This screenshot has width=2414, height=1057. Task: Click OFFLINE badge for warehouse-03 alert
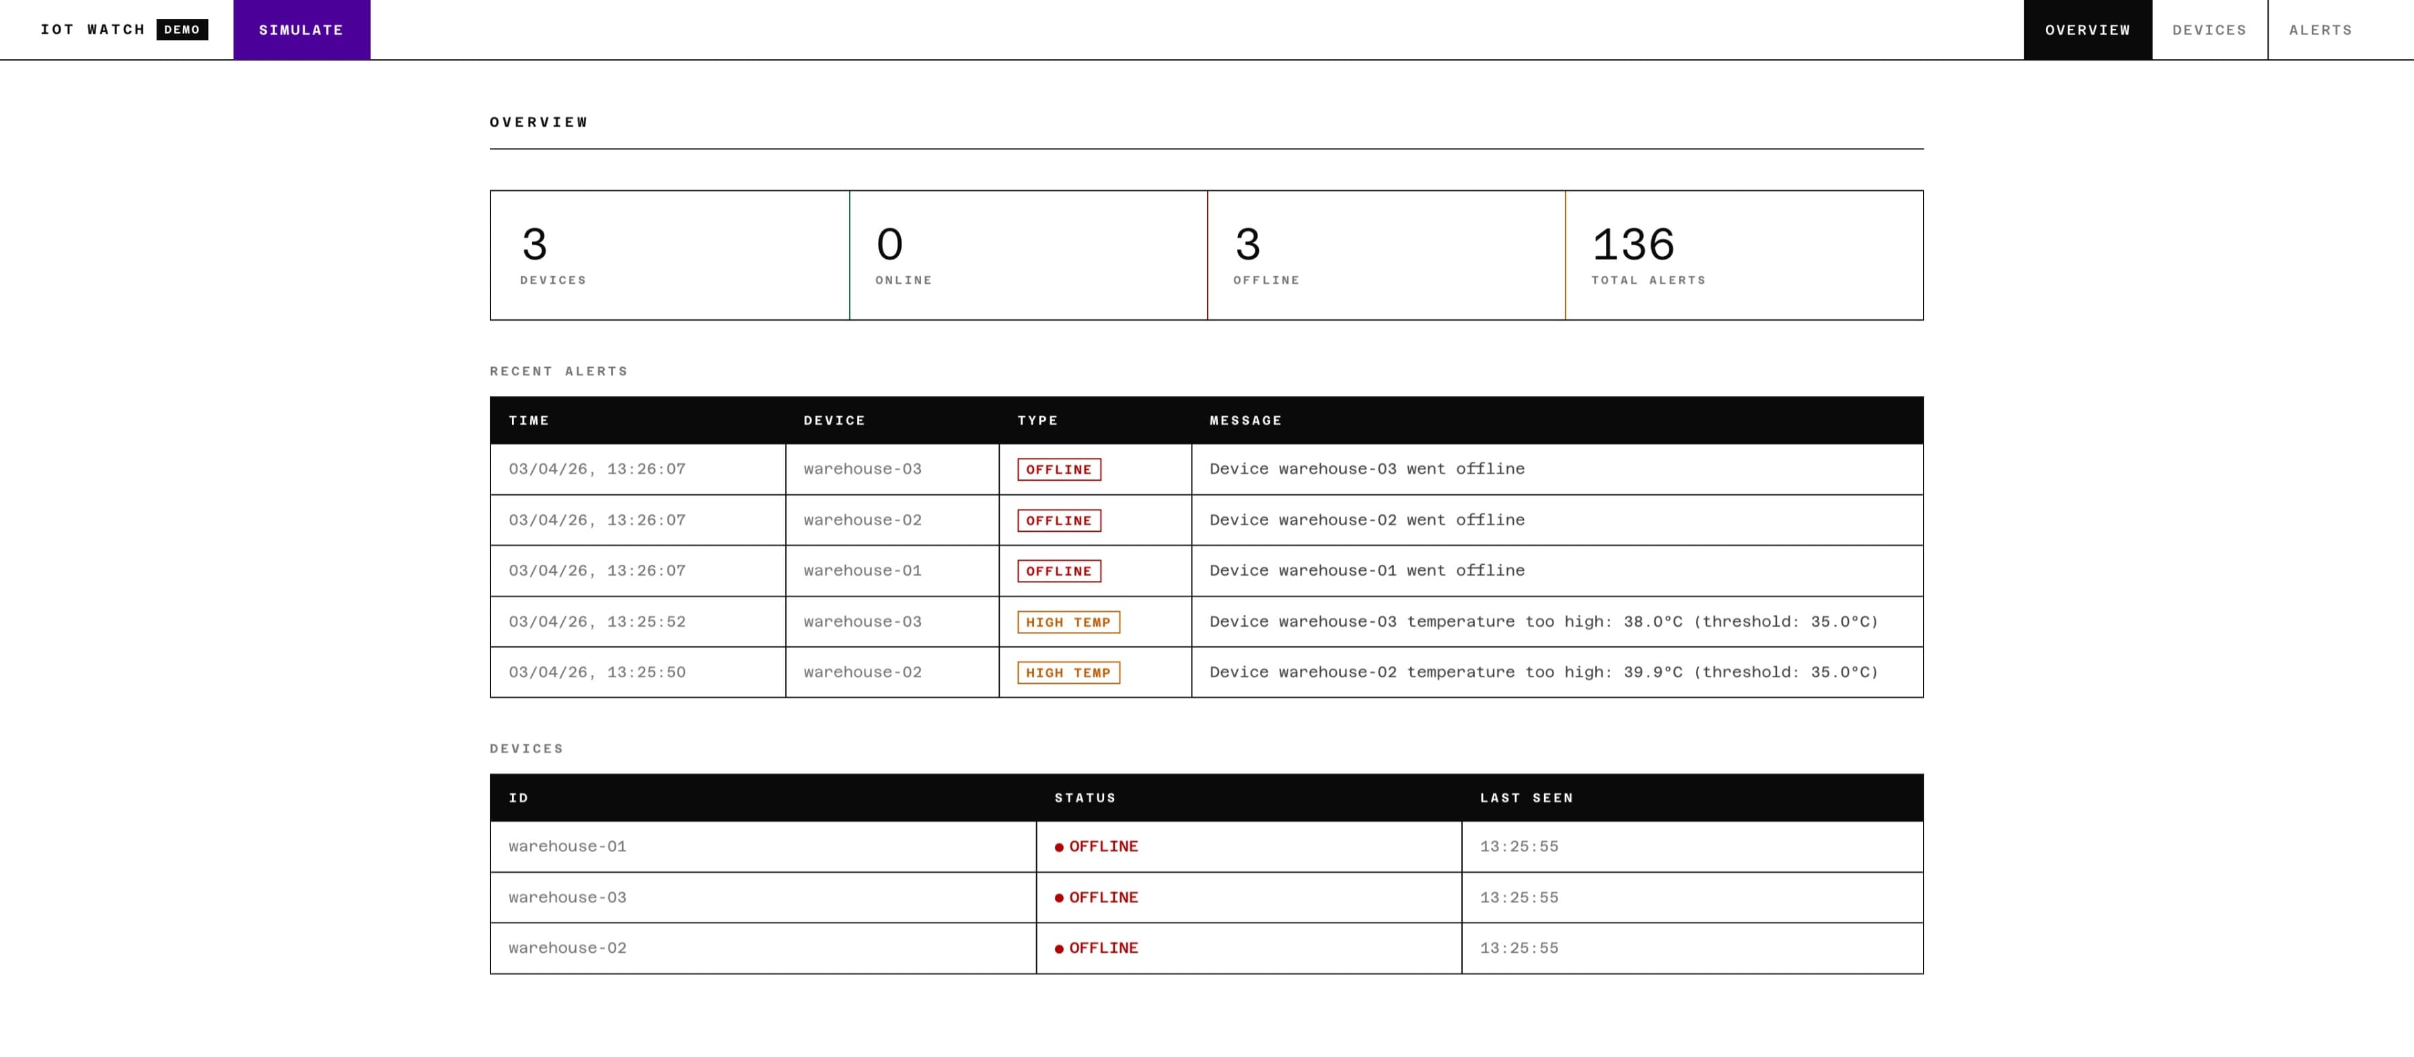click(1059, 469)
